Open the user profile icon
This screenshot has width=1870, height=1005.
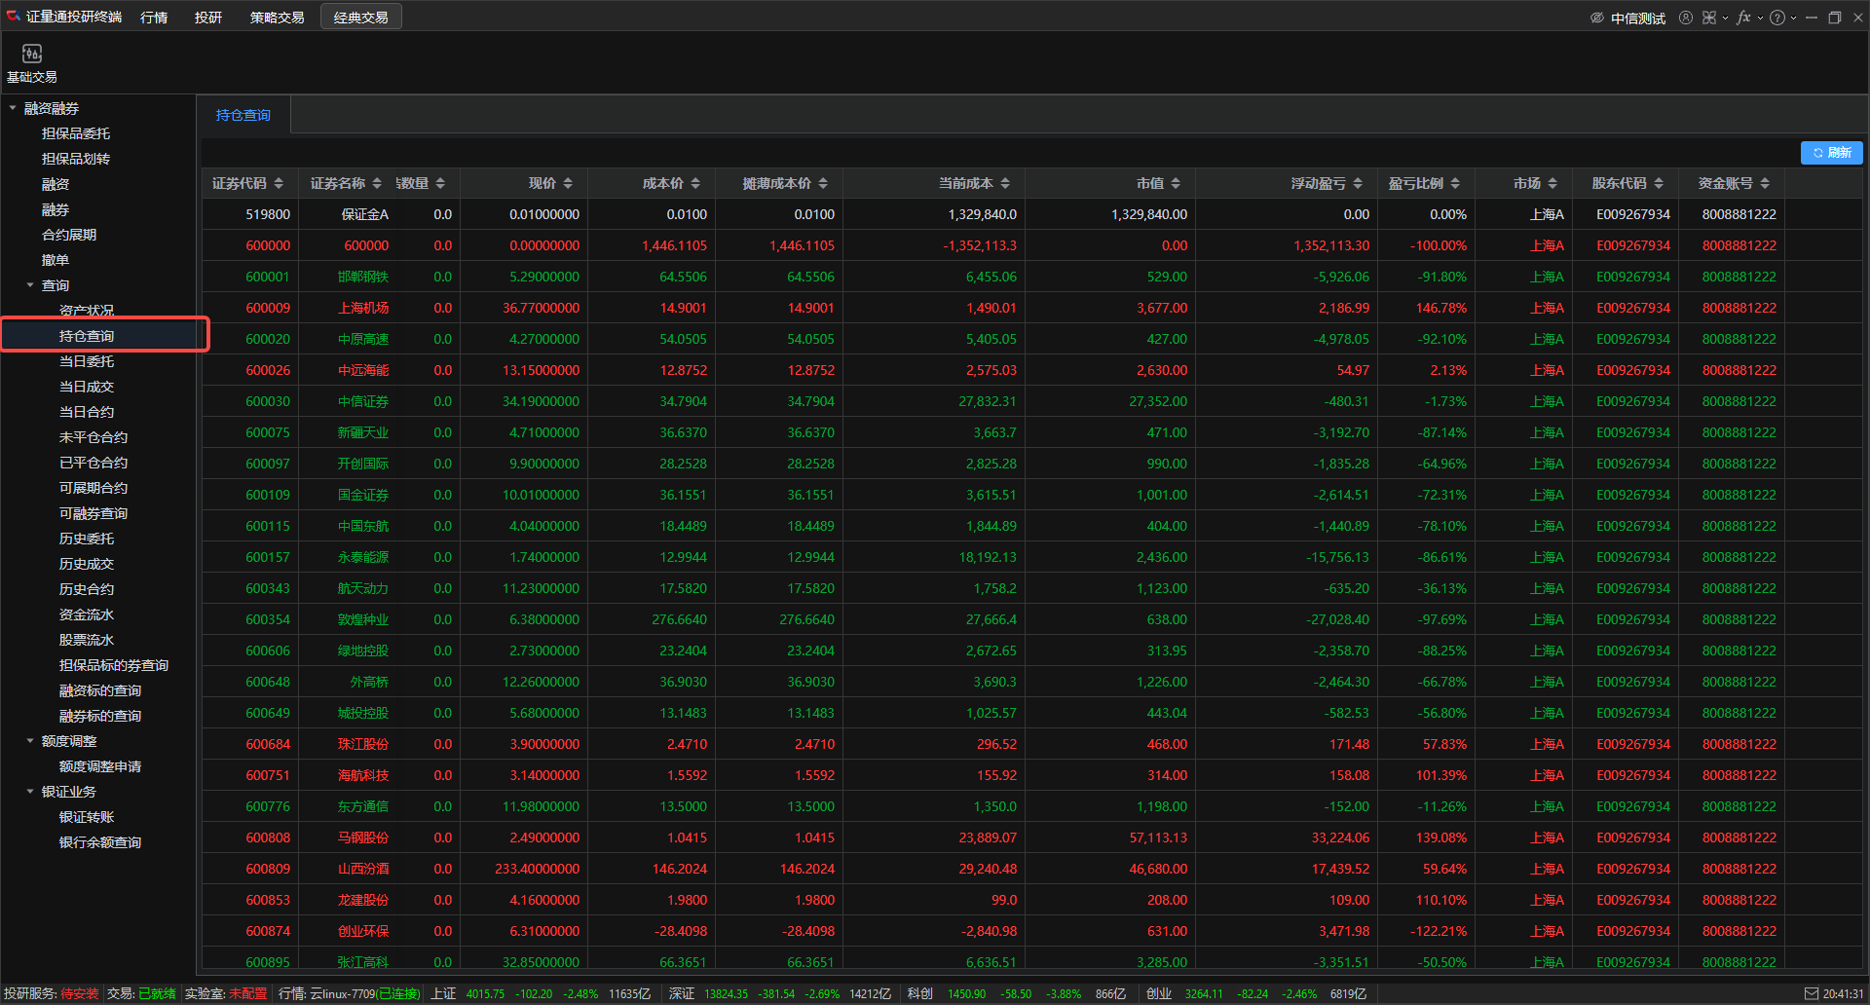(x=1686, y=18)
